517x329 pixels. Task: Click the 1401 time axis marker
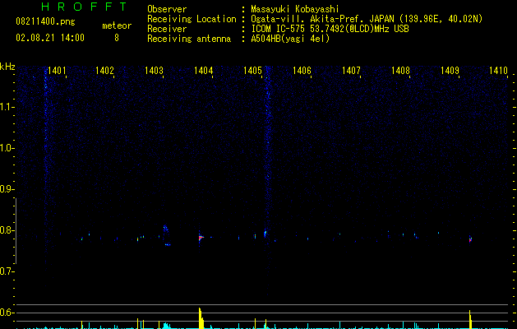[57, 71]
